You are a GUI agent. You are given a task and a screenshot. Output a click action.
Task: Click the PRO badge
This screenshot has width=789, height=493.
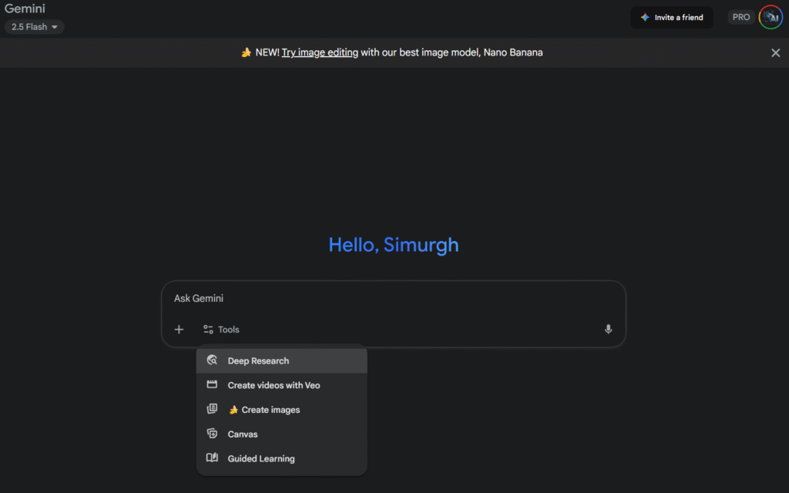point(741,17)
